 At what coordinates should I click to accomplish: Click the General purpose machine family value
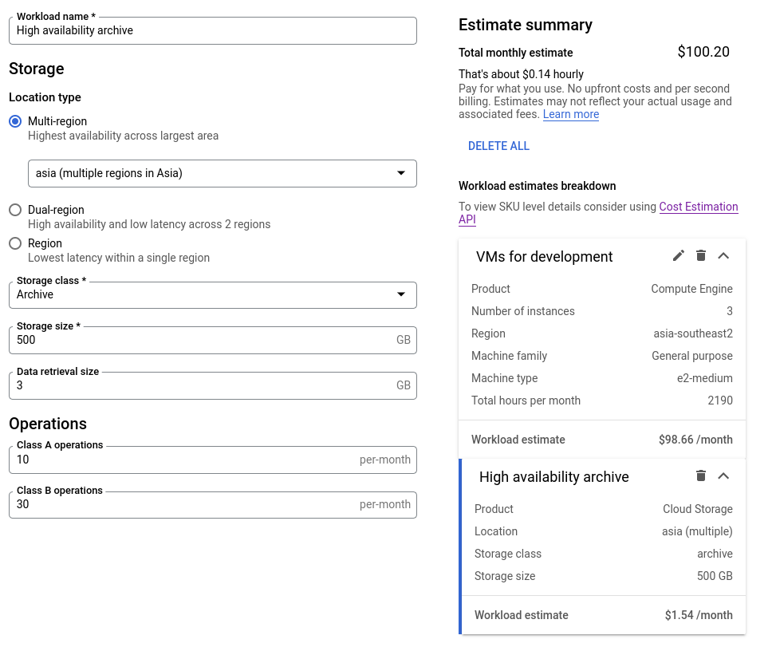tap(692, 356)
